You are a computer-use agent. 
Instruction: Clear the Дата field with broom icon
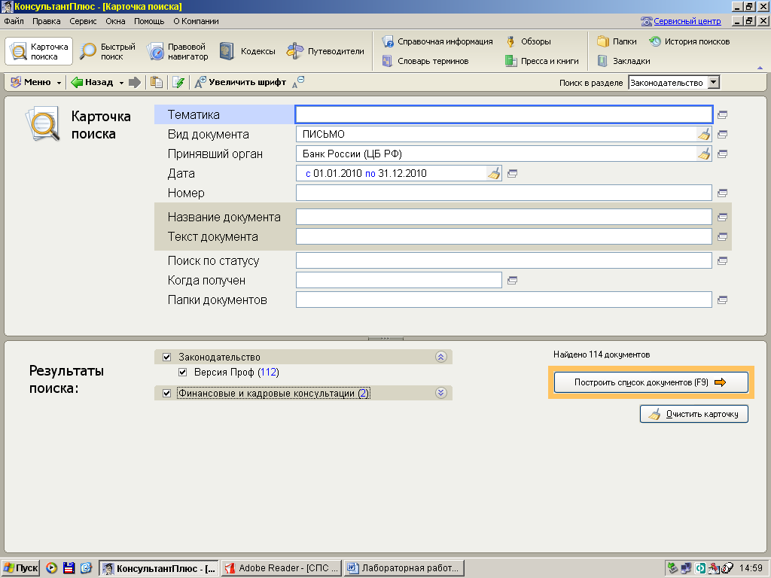point(494,174)
